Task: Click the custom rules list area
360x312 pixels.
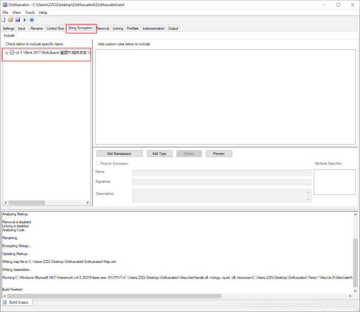Action: pyautogui.click(x=225, y=97)
